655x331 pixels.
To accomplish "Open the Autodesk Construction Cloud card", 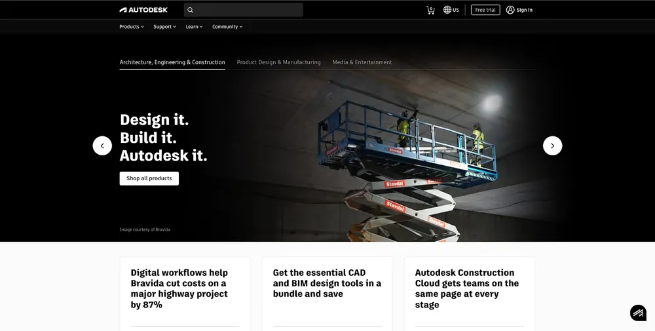I will [469, 288].
